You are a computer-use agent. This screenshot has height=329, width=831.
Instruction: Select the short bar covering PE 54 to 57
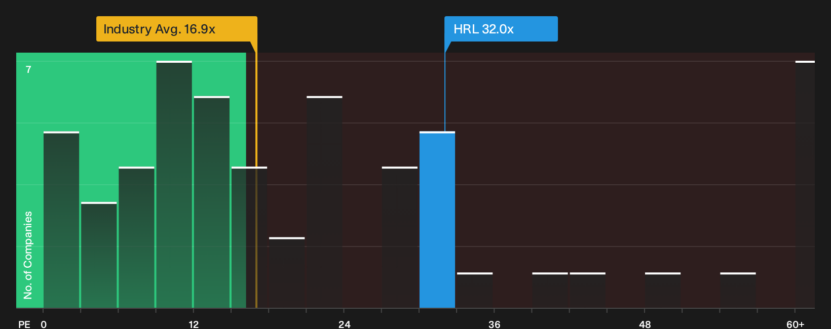click(x=738, y=291)
